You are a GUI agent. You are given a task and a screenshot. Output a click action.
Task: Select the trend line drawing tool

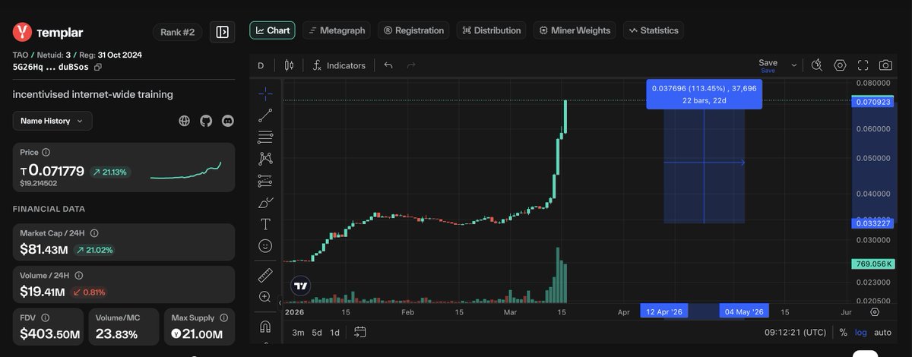coord(265,115)
